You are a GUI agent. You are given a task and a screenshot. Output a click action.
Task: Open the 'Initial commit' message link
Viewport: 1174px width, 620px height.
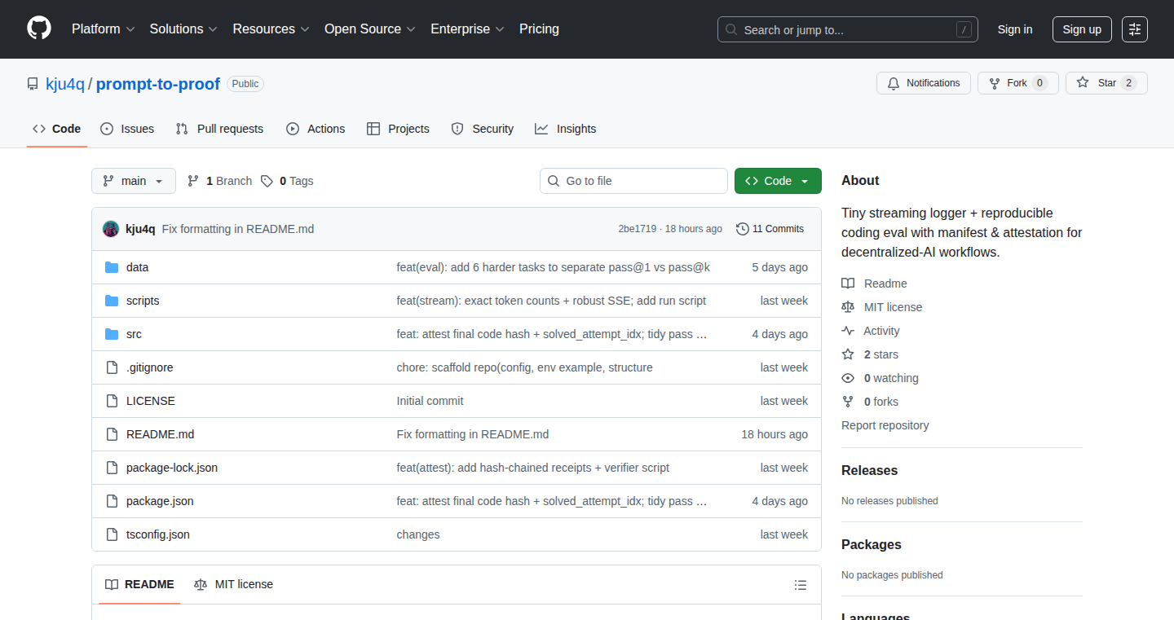430,401
